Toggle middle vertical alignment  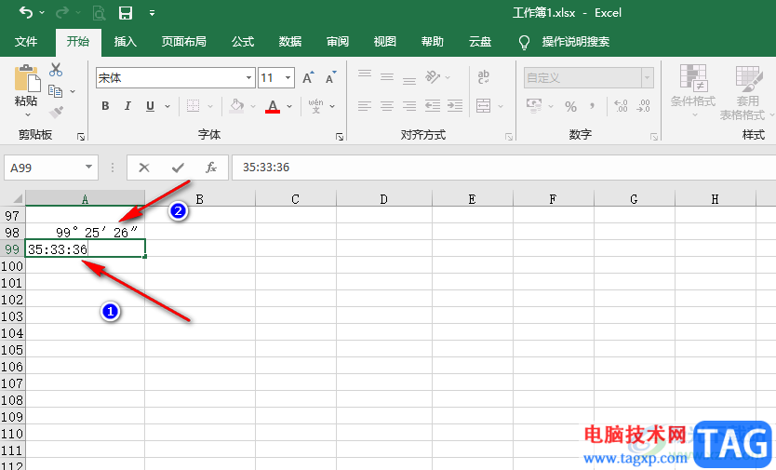coord(387,76)
